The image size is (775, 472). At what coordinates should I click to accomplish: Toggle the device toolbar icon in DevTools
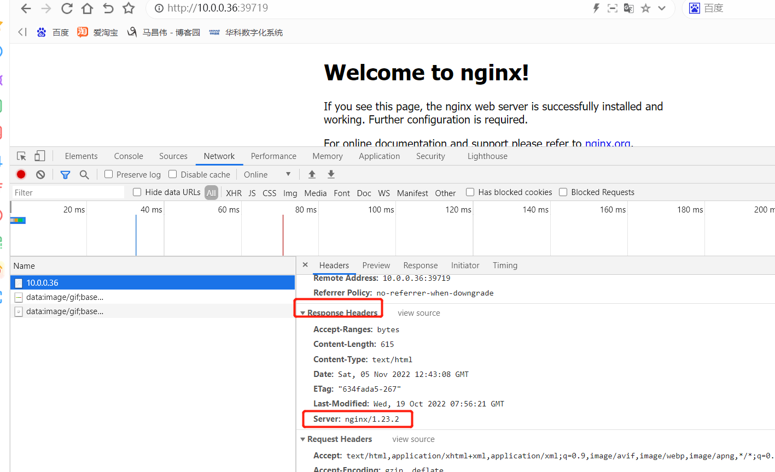click(x=39, y=156)
